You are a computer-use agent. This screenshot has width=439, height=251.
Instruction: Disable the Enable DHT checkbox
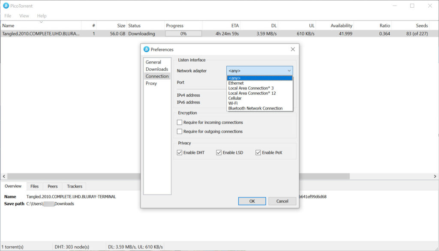(180, 152)
